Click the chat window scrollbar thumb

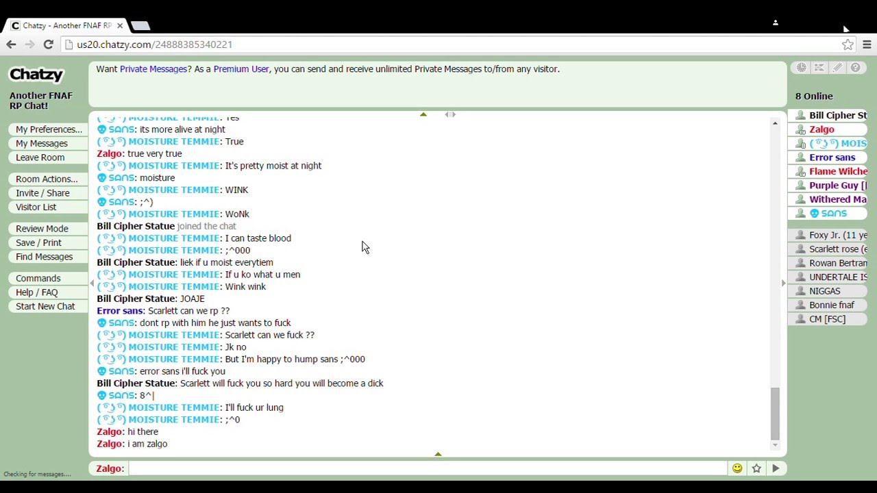pos(775,414)
